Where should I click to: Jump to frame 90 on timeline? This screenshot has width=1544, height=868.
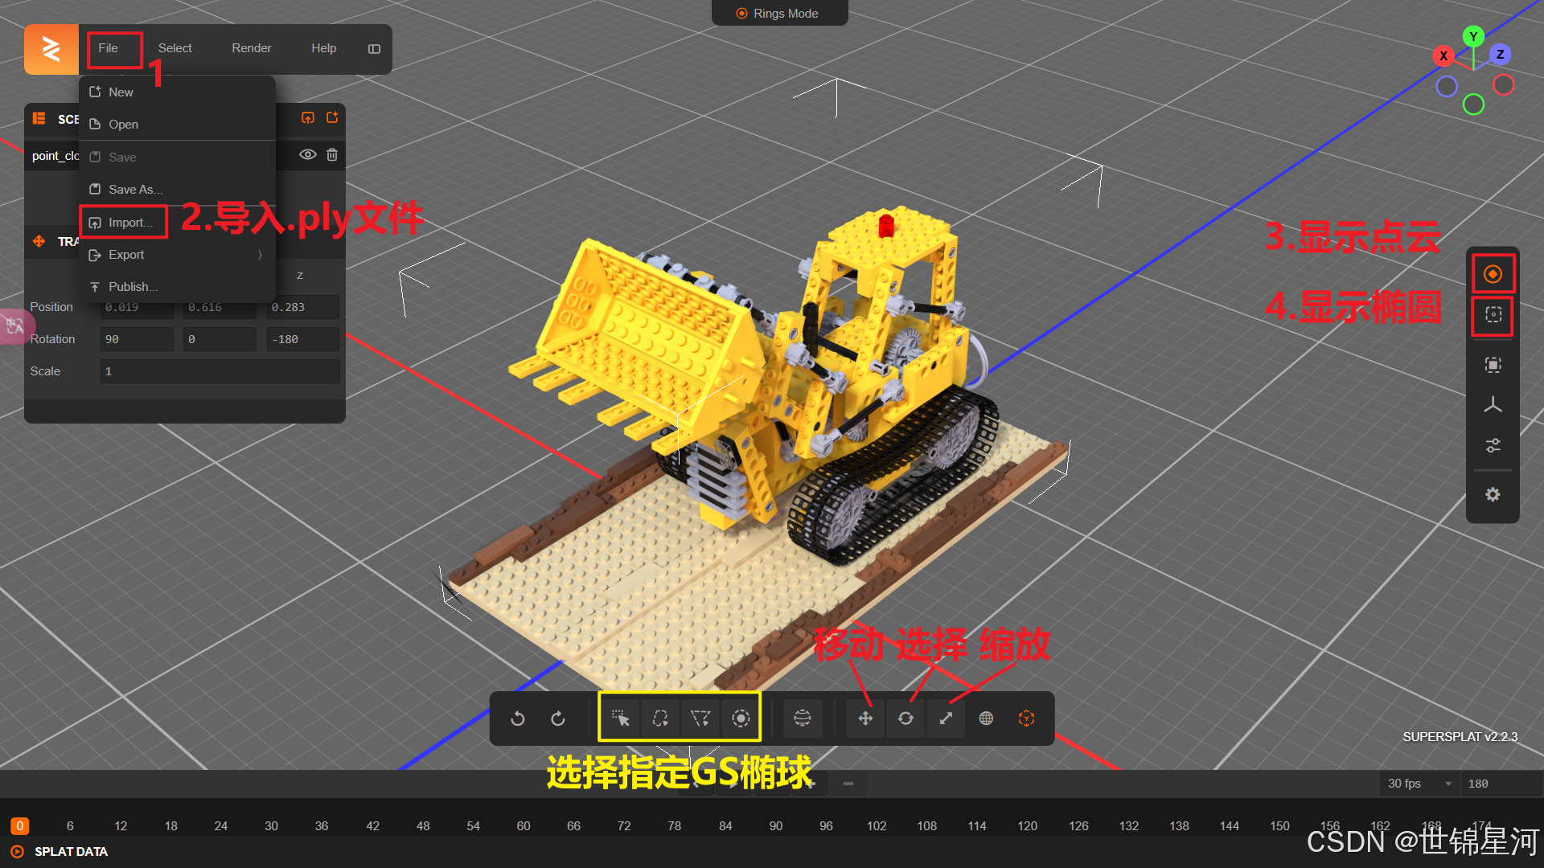775,826
